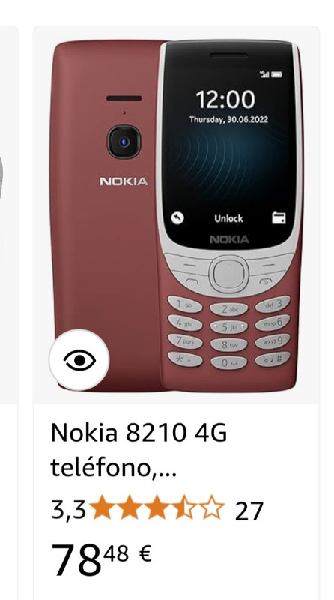The image size is (334, 600).
Task: Click the Unlock label on phone display
Action: point(228,218)
